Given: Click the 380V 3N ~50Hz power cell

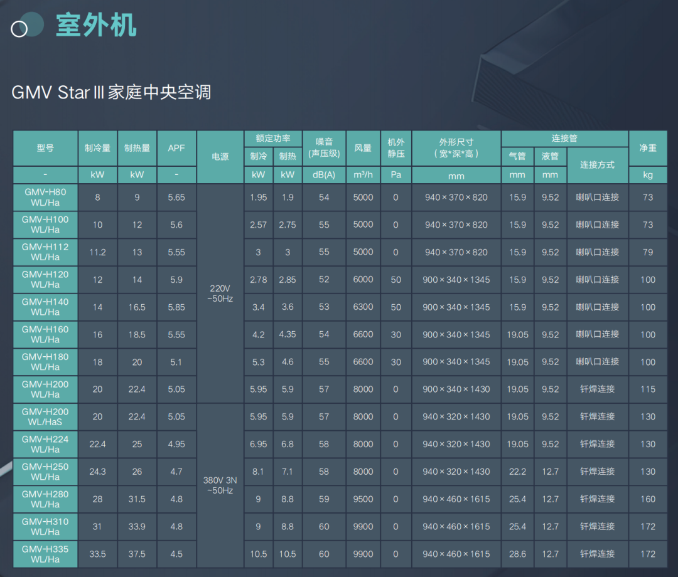Looking at the screenshot, I should (220, 485).
